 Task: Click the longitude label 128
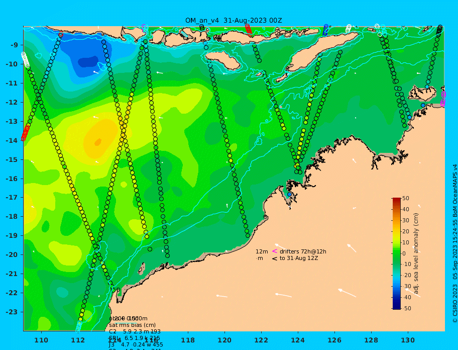pos(371,340)
